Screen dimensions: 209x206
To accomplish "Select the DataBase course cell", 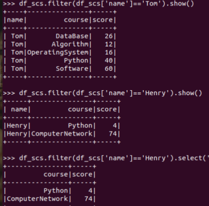I will [x=72, y=36].
